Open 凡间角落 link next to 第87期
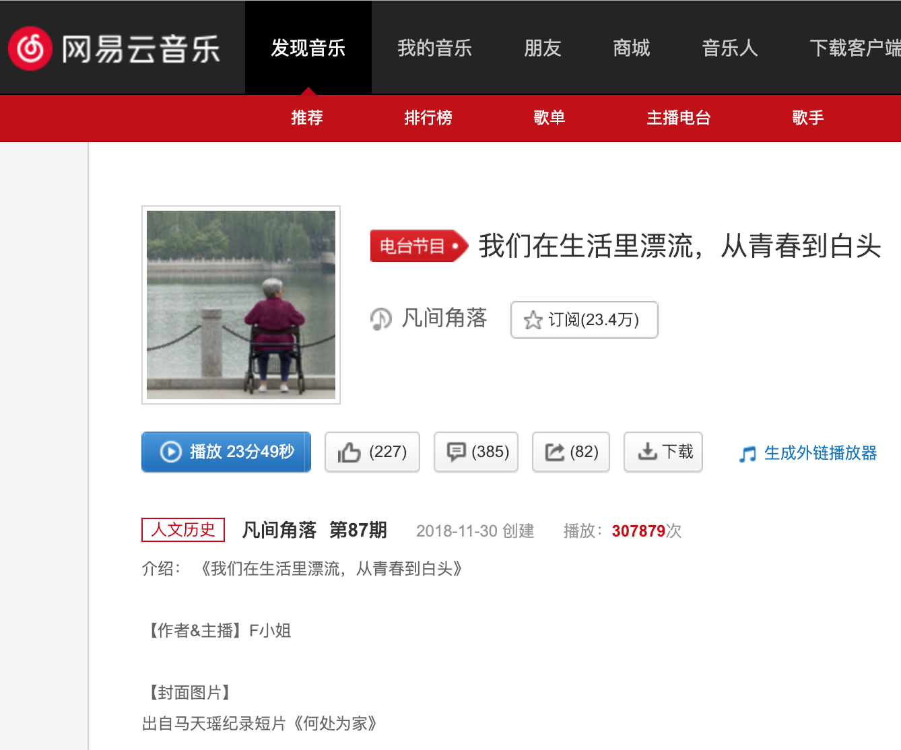This screenshot has height=750, width=901. pyautogui.click(x=279, y=531)
